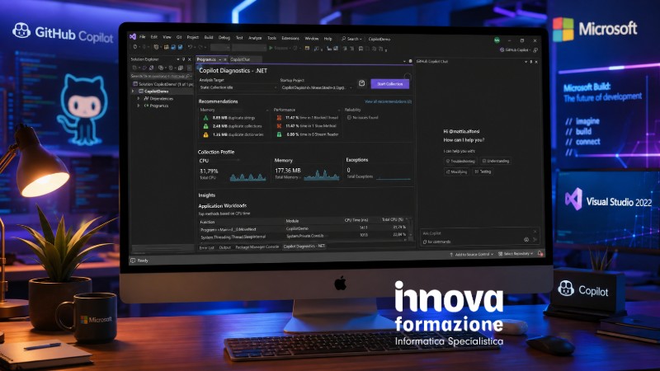Image resolution: width=660 pixels, height=371 pixels.
Task: Open the Error List tab
Action: pos(206,247)
